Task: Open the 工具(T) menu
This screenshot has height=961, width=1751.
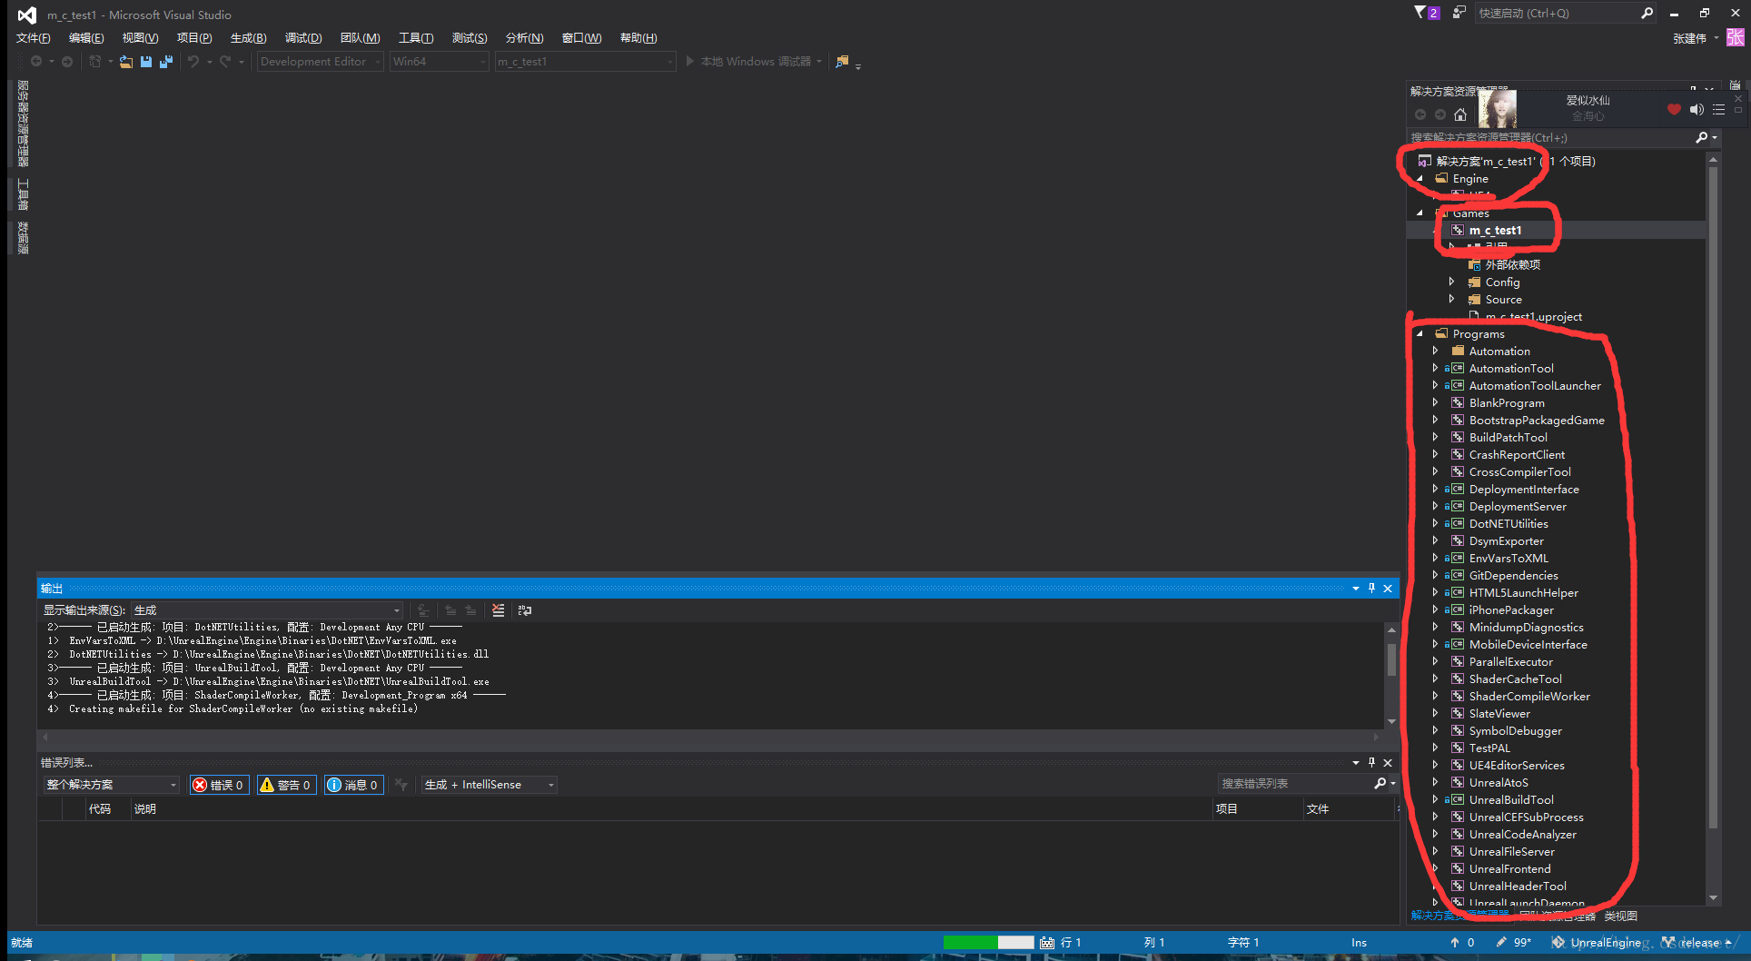Action: pos(416,38)
